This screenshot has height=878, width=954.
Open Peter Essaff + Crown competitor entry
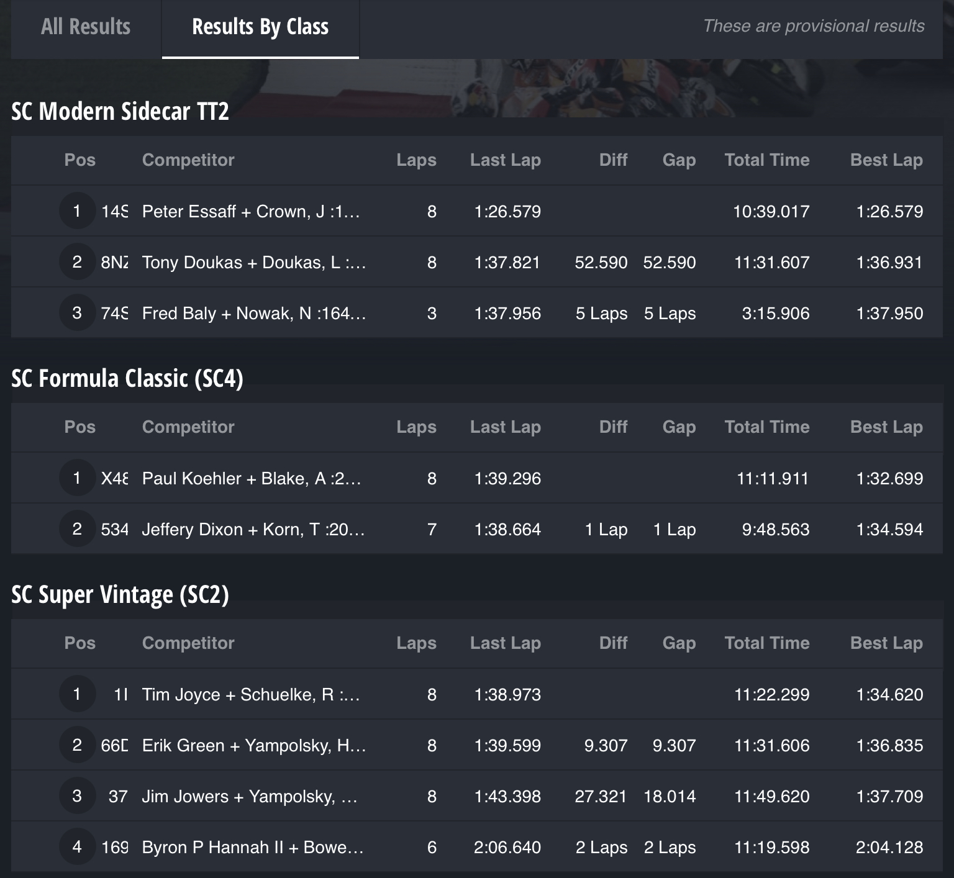(x=251, y=212)
